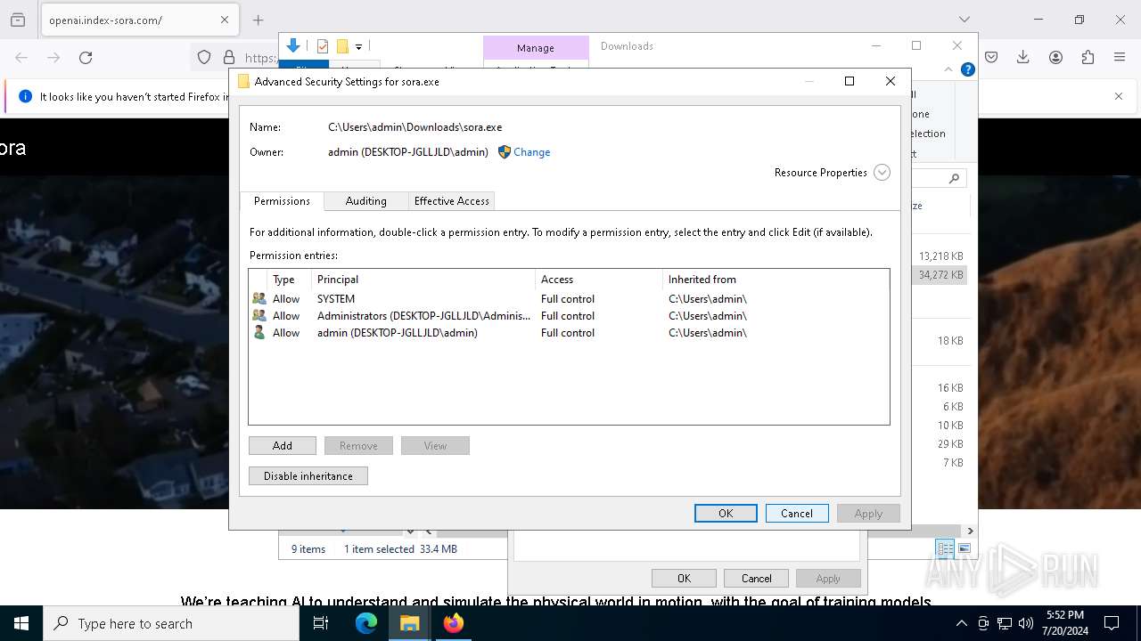Close the openai.index-sora.com tab

[x=225, y=20]
